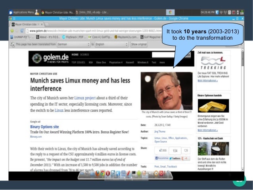Open the Test top issue link

point(154,62)
